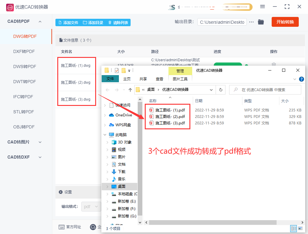This screenshot has width=308, height=234.
Task: Click the green progress bar of first file
Action: click(228, 64)
